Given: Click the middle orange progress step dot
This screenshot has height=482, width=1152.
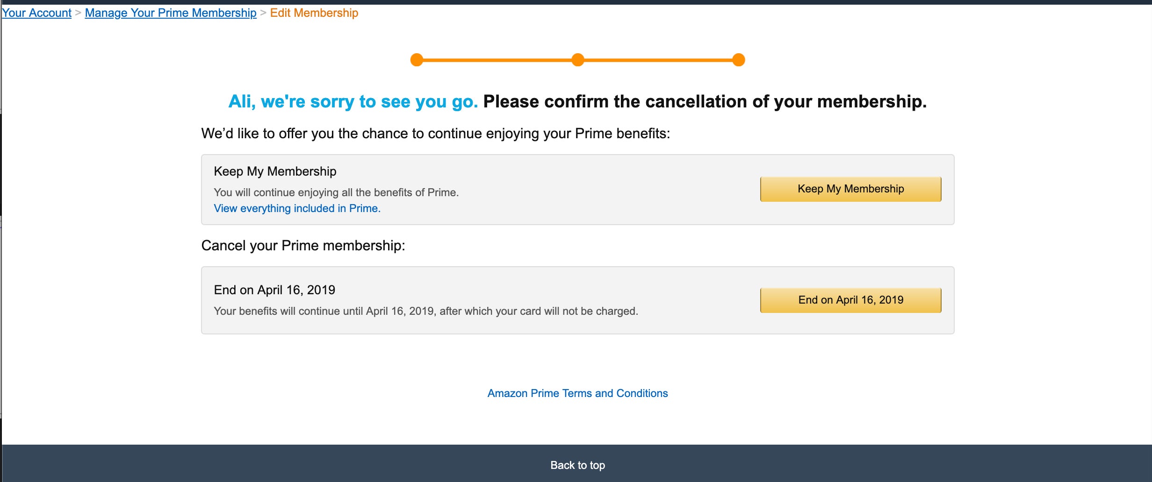Looking at the screenshot, I should (578, 60).
